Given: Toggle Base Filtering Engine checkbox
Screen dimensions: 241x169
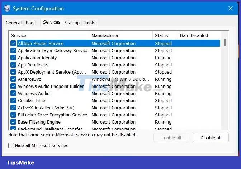Looking at the screenshot, I should click(13, 122).
